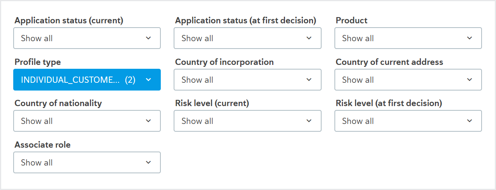Click the (2) selected count in Profile type
This screenshot has width=496, height=190.
tap(130, 80)
